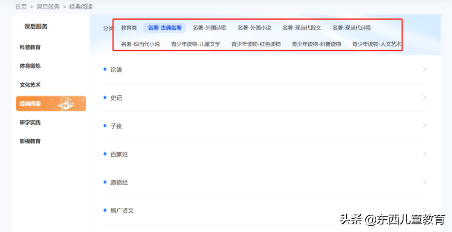Image resolution: width=452 pixels, height=232 pixels.
Task: Click chevron arrow on 史记 row
Action: (x=425, y=97)
